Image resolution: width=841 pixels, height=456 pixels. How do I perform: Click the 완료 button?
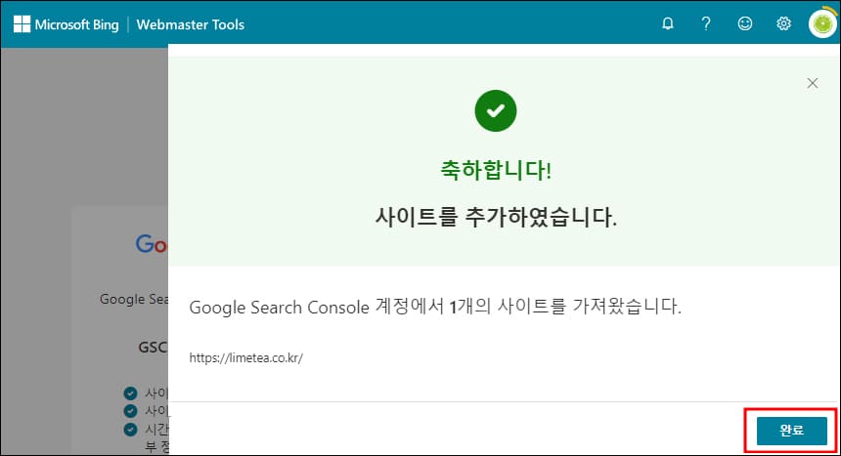coord(792,431)
